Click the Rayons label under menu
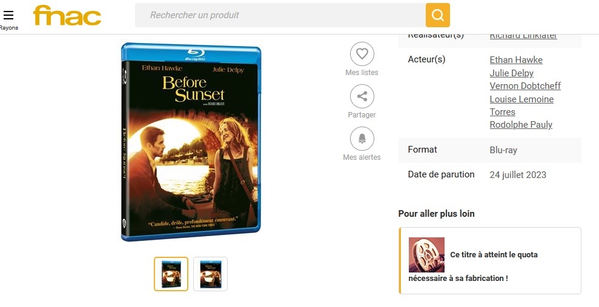The height and width of the screenshot is (307, 599). 9,28
